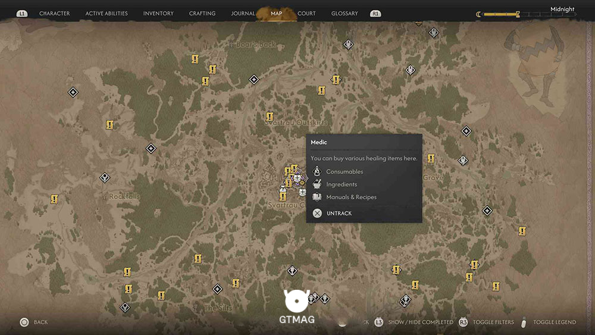Open the Glossary tab

coord(344,13)
